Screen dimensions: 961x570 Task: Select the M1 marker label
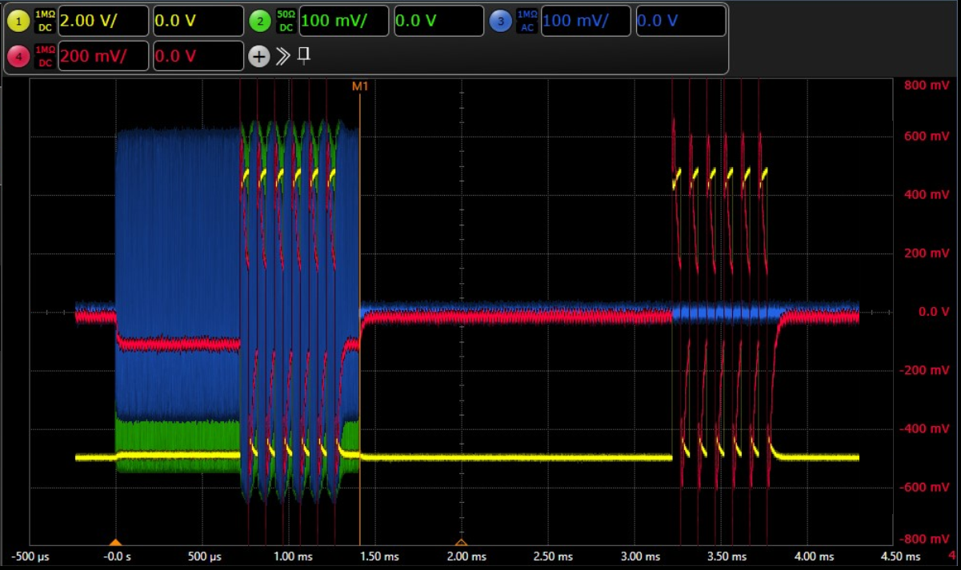click(360, 85)
